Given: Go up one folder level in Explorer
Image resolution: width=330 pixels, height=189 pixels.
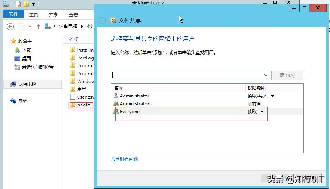Looking at the screenshot, I should pyautogui.click(x=38, y=27).
